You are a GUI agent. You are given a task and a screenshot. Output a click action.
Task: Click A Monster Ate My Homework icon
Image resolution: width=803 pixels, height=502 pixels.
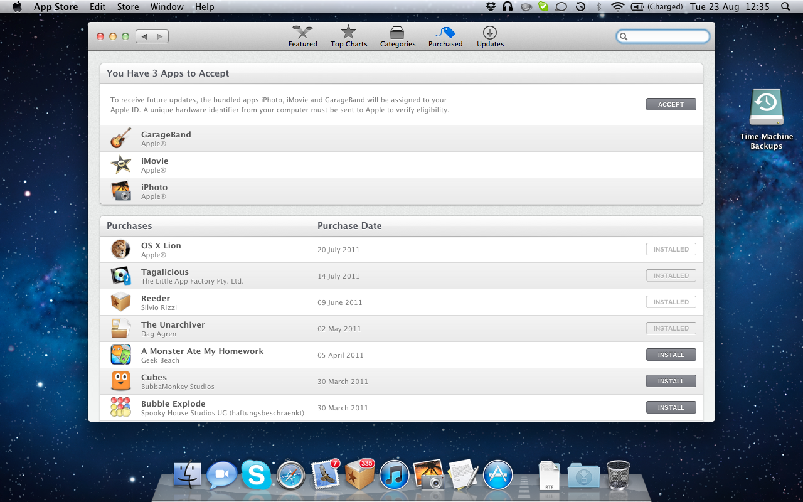click(121, 355)
